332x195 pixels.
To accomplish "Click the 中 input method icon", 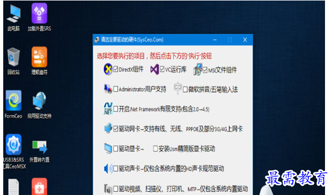I will coord(178,88).
